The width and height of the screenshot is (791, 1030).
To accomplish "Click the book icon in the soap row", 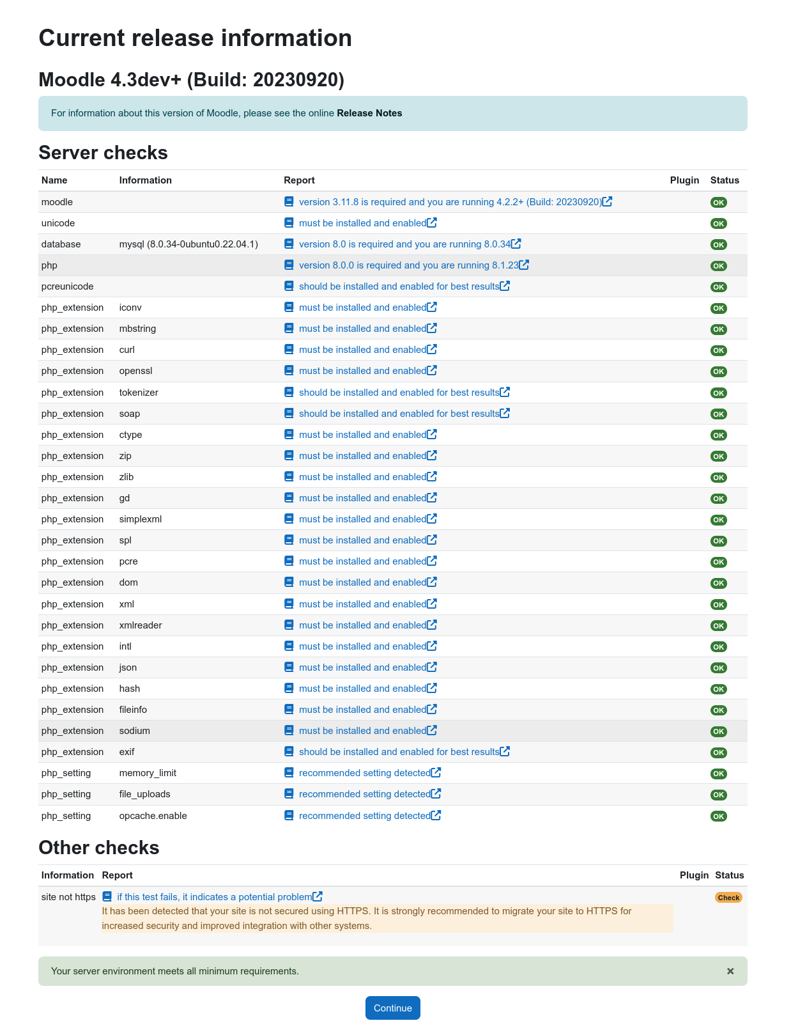I will [289, 413].
